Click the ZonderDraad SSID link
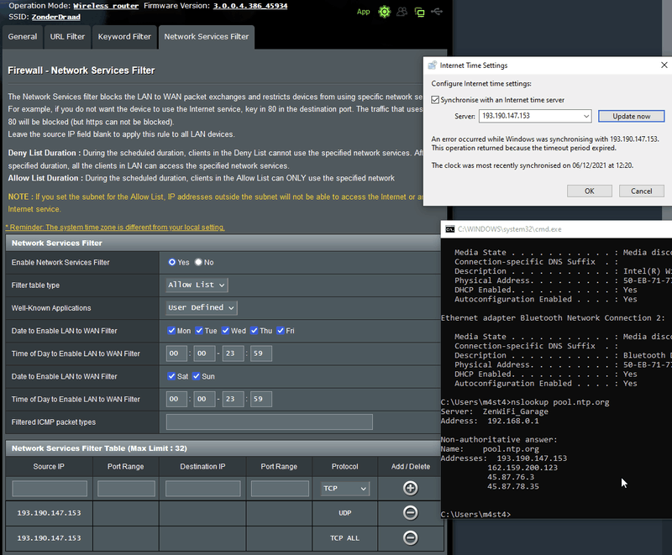The height and width of the screenshot is (555, 672). [55, 17]
